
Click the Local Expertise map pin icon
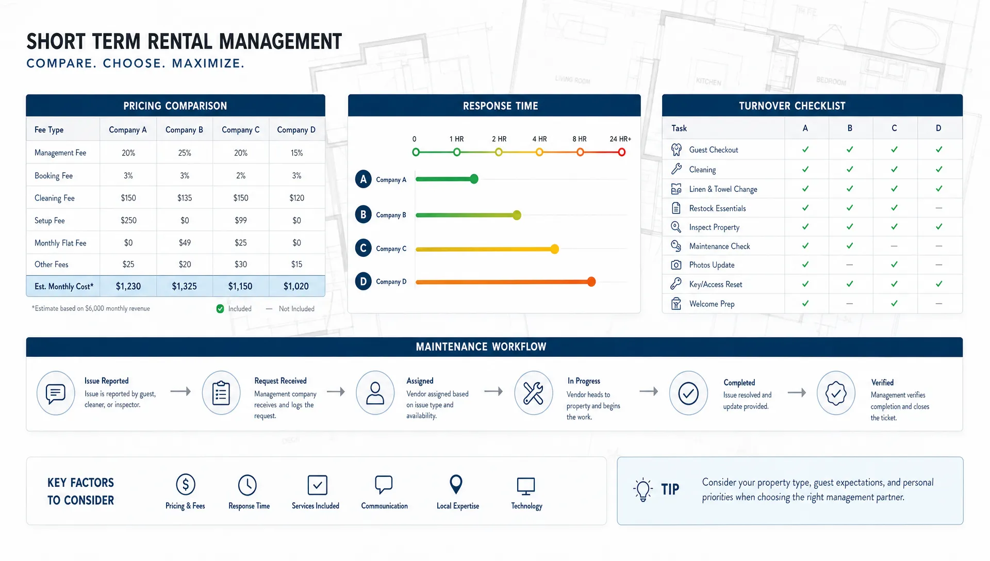tap(456, 485)
